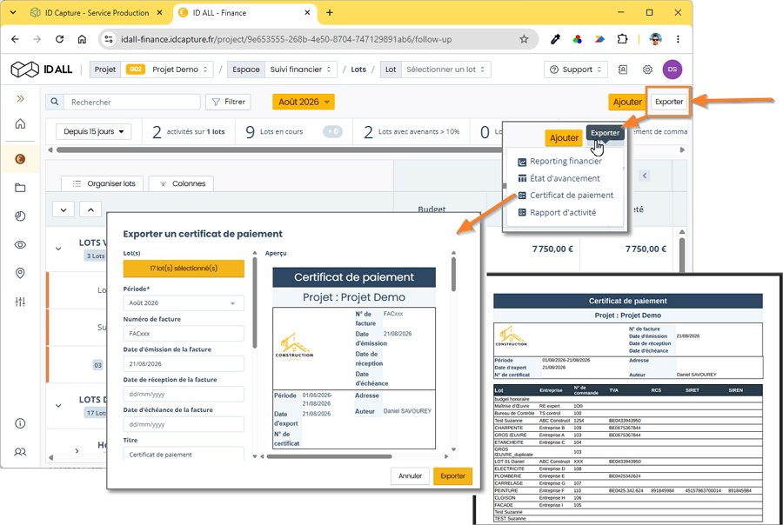Open the users icon in sidebar
Viewport: 783px width, 525px height.
[20, 452]
